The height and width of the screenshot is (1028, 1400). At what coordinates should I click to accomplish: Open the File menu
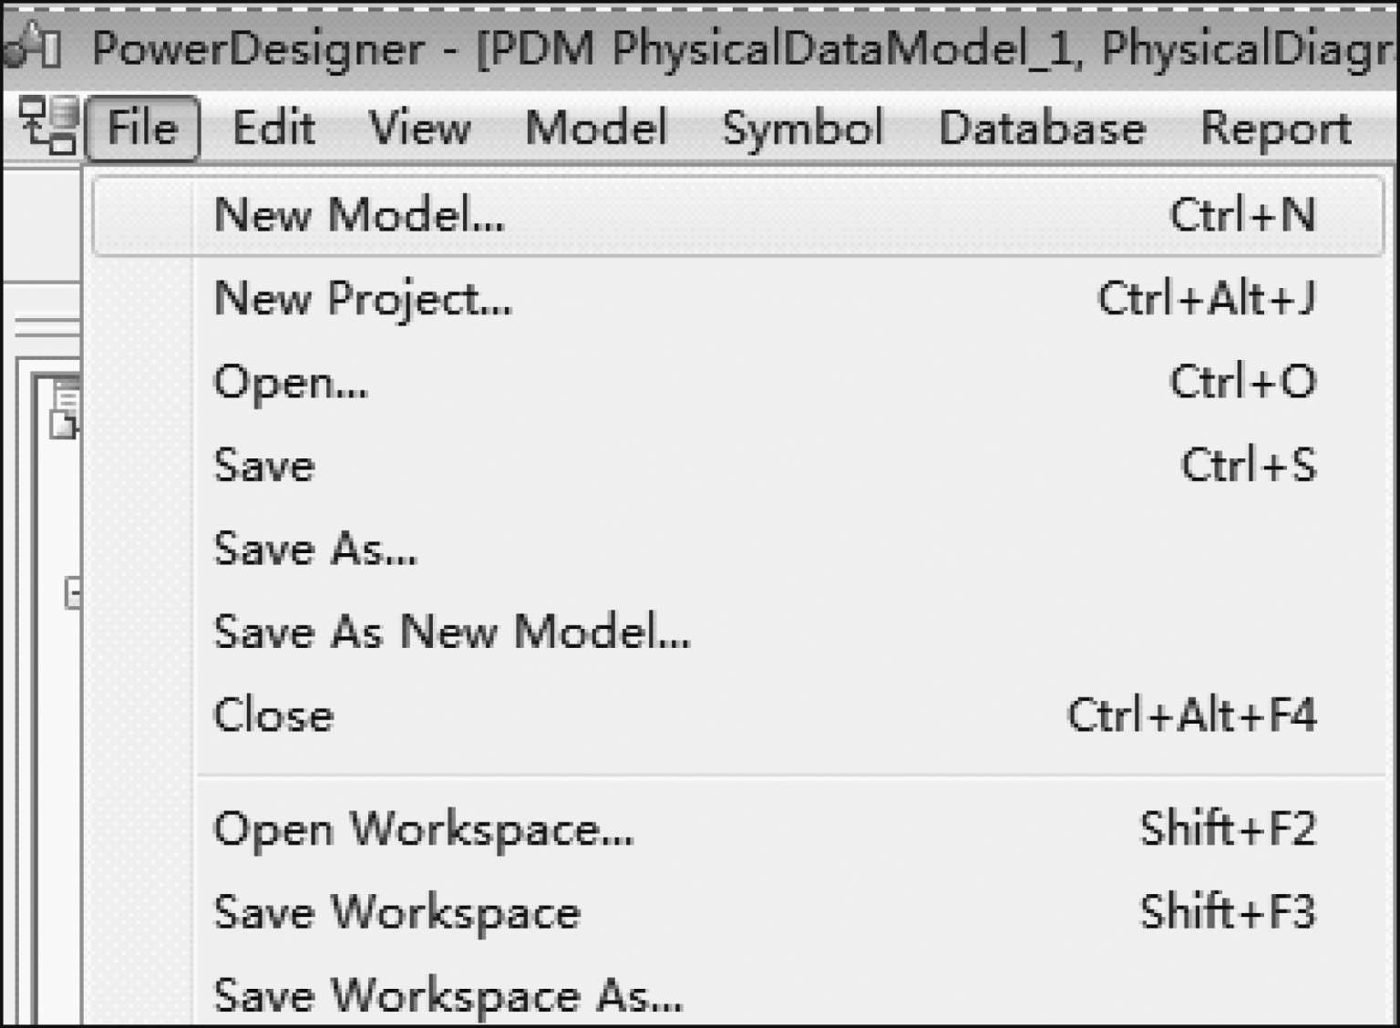tap(142, 128)
